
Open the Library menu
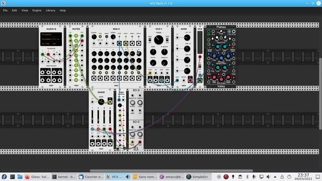tap(50, 10)
